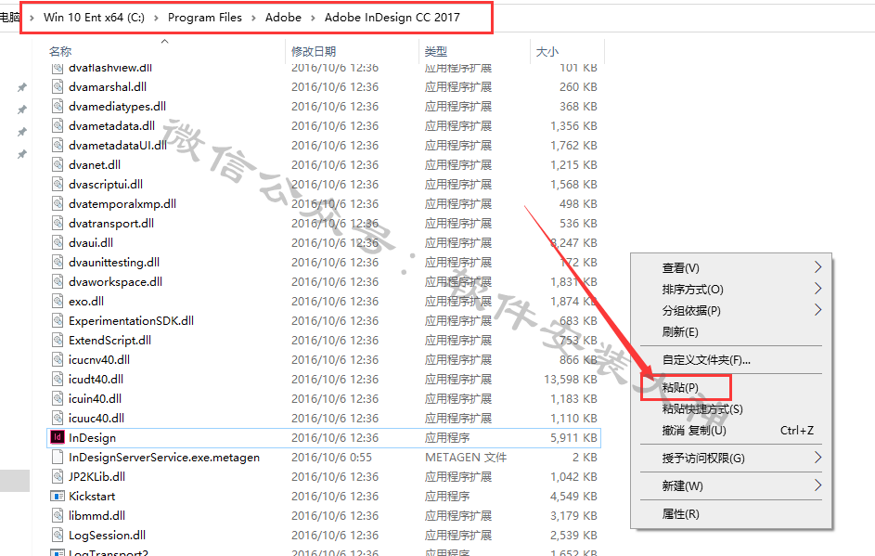Click the icucnv40.dll file icon
875x556 pixels.
click(57, 359)
